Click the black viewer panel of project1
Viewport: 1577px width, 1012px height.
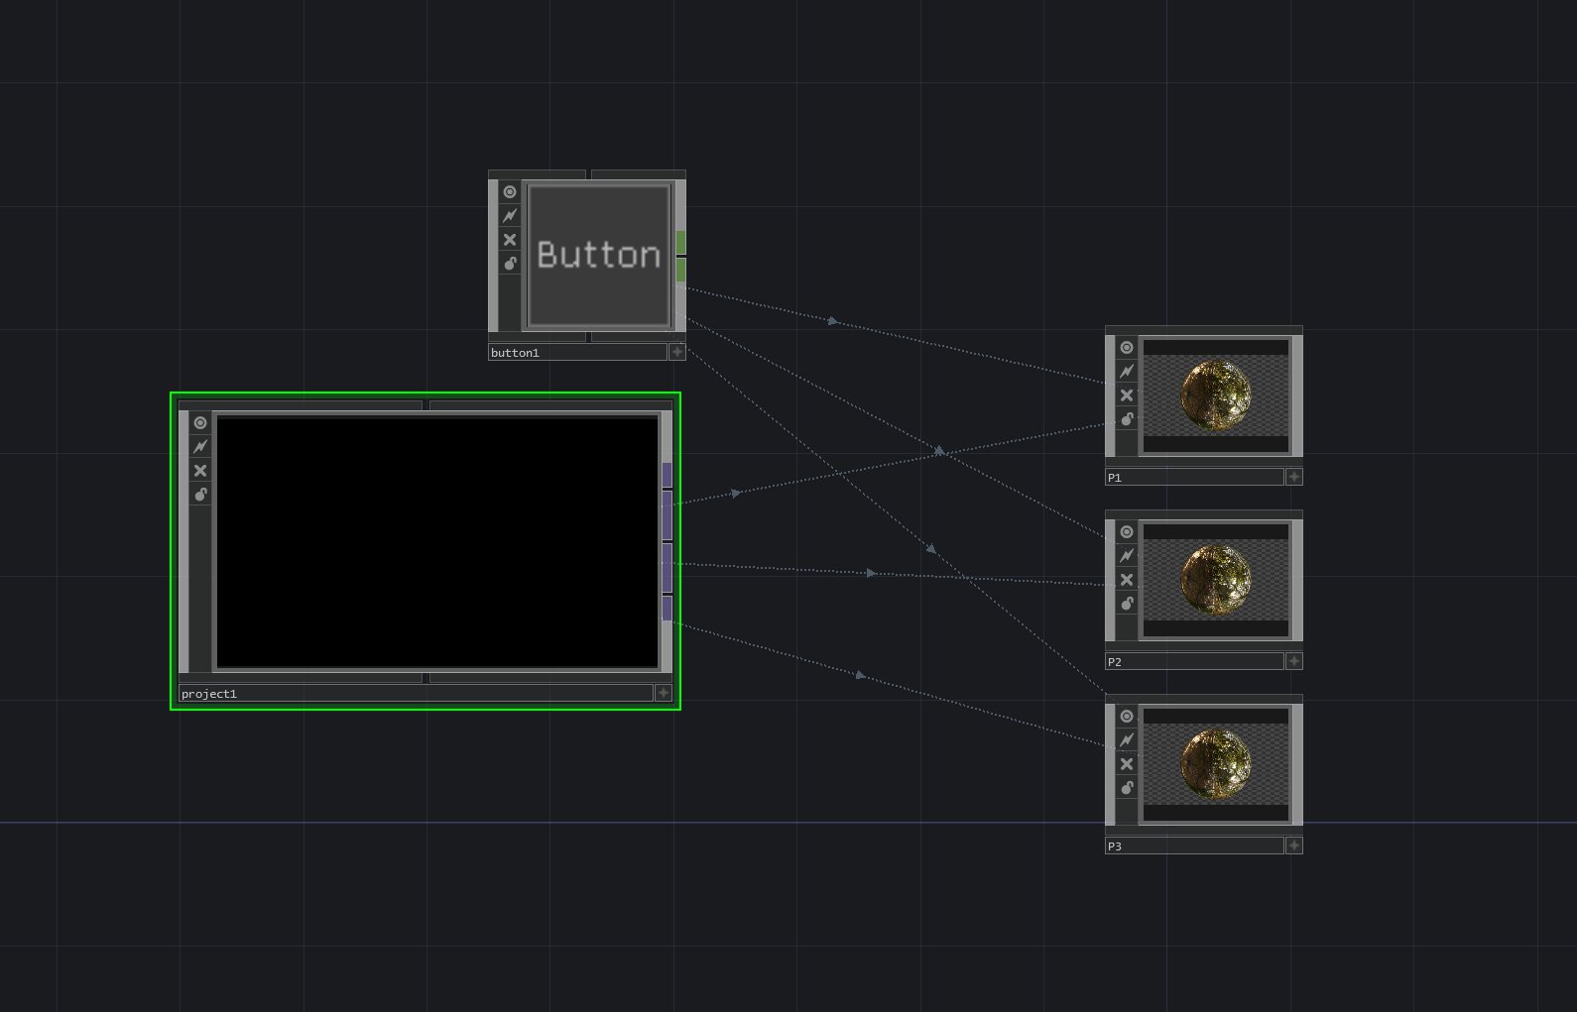pos(437,542)
